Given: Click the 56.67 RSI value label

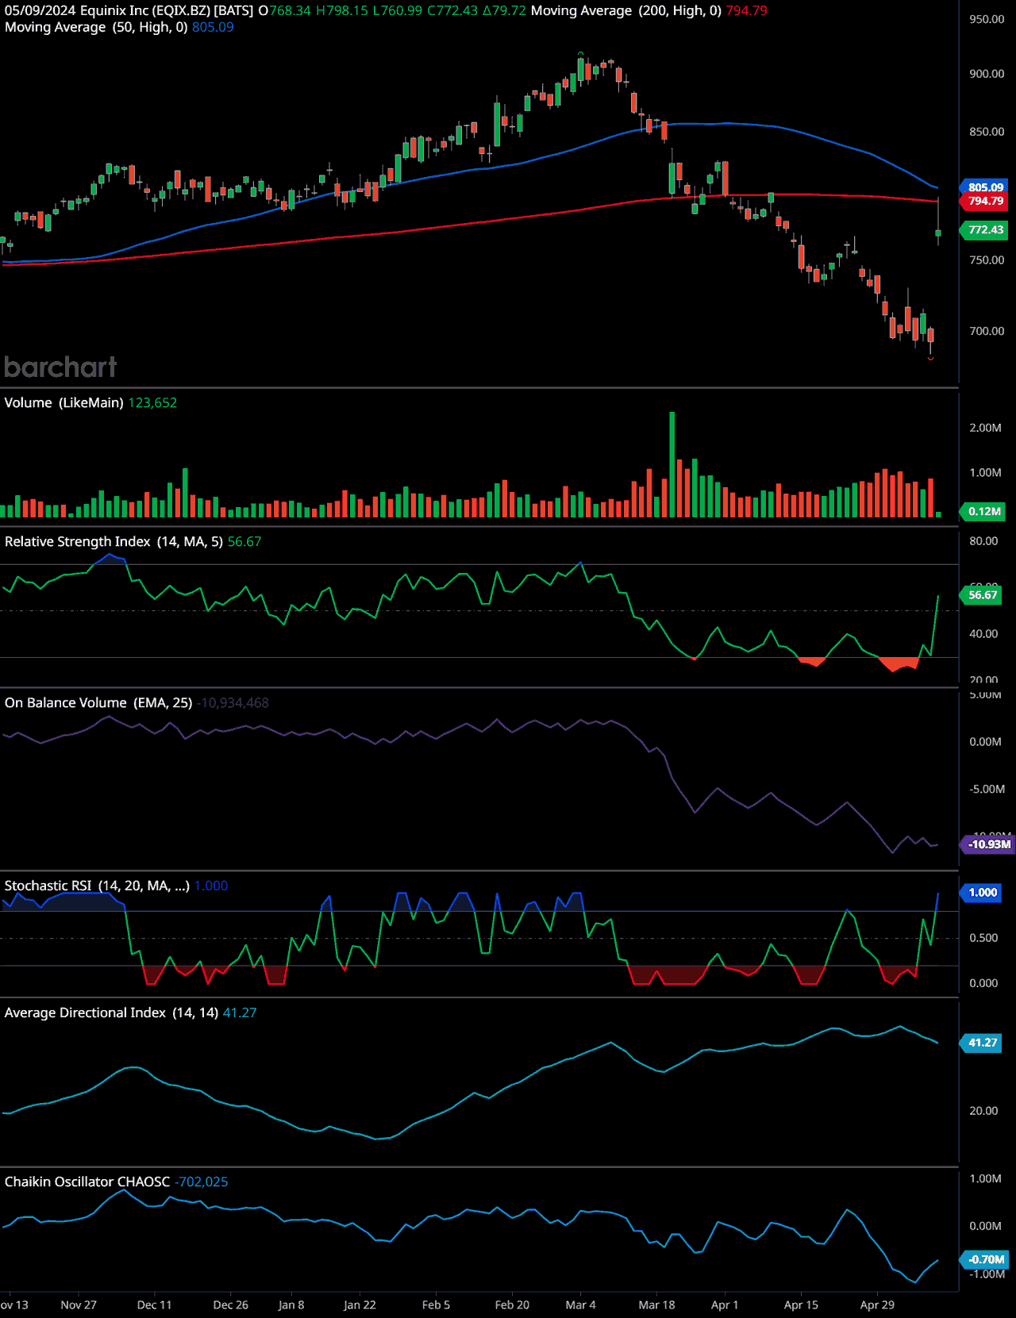Looking at the screenshot, I should (x=982, y=595).
